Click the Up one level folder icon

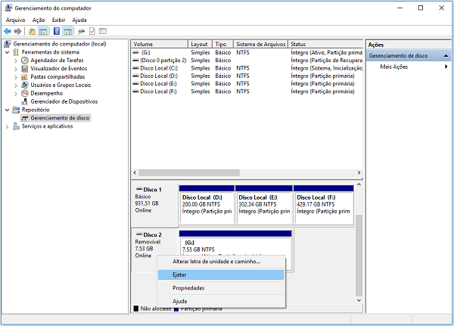[x=32, y=31]
